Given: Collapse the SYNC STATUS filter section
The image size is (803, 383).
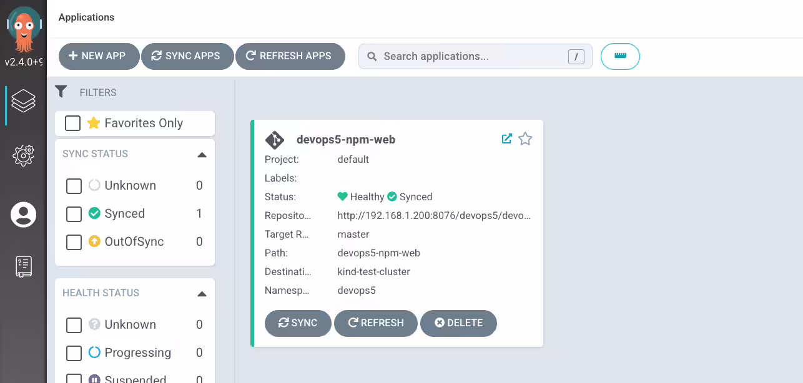Looking at the screenshot, I should (202, 154).
